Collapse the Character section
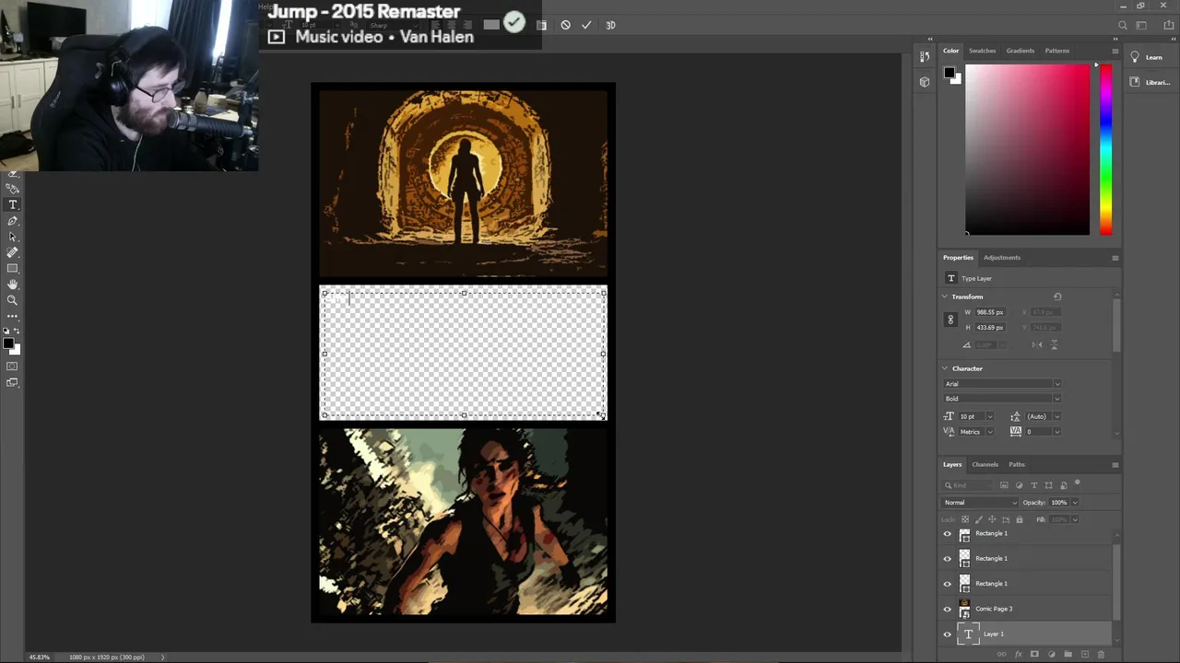 tap(945, 368)
